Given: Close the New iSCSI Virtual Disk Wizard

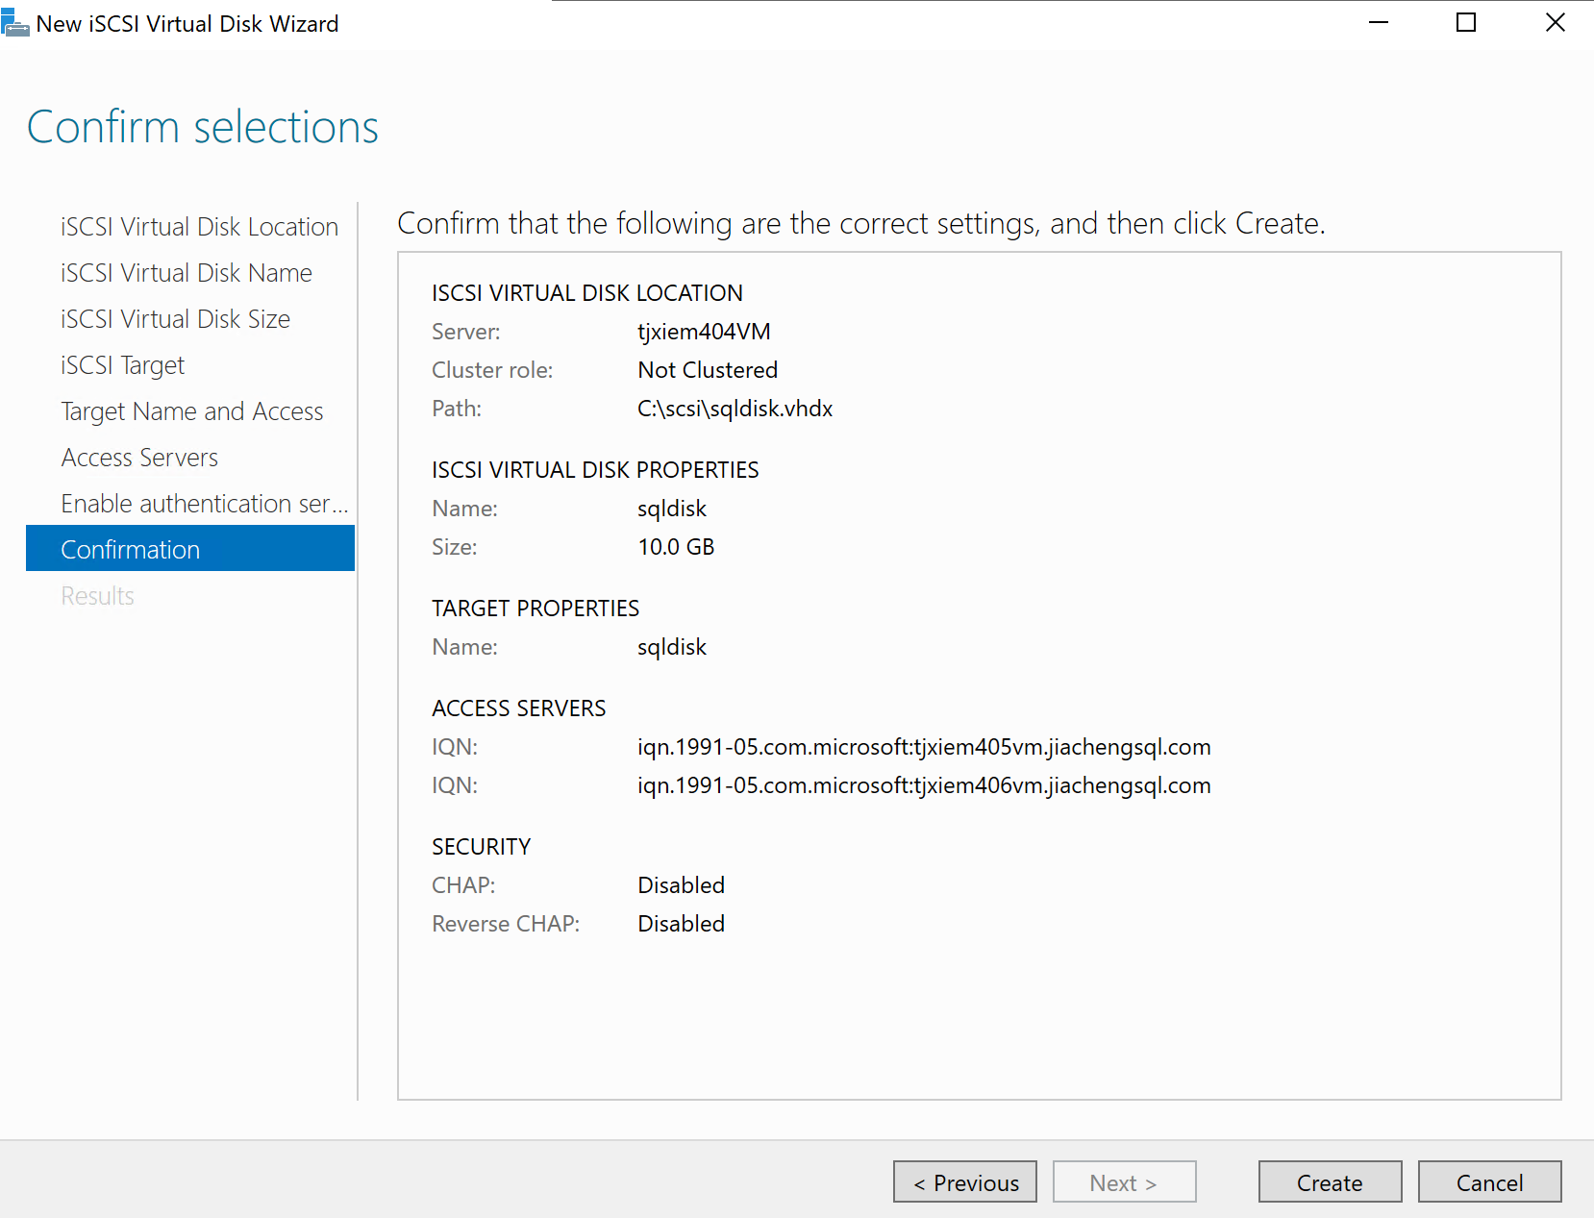Looking at the screenshot, I should click(1555, 23).
